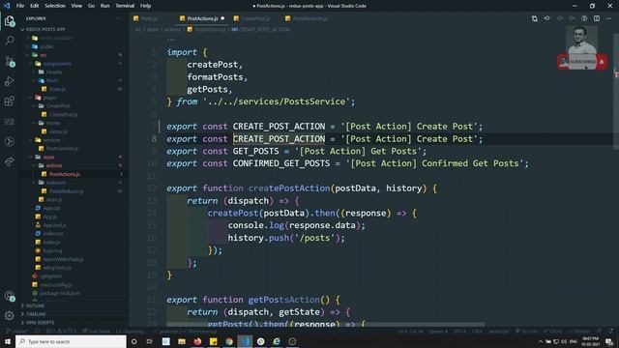
Task: Select PostActions.js in Explorer tree
Action: [65, 174]
